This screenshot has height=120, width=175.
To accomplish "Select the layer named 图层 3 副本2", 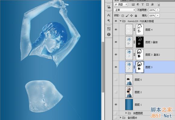I will point(153,55).
